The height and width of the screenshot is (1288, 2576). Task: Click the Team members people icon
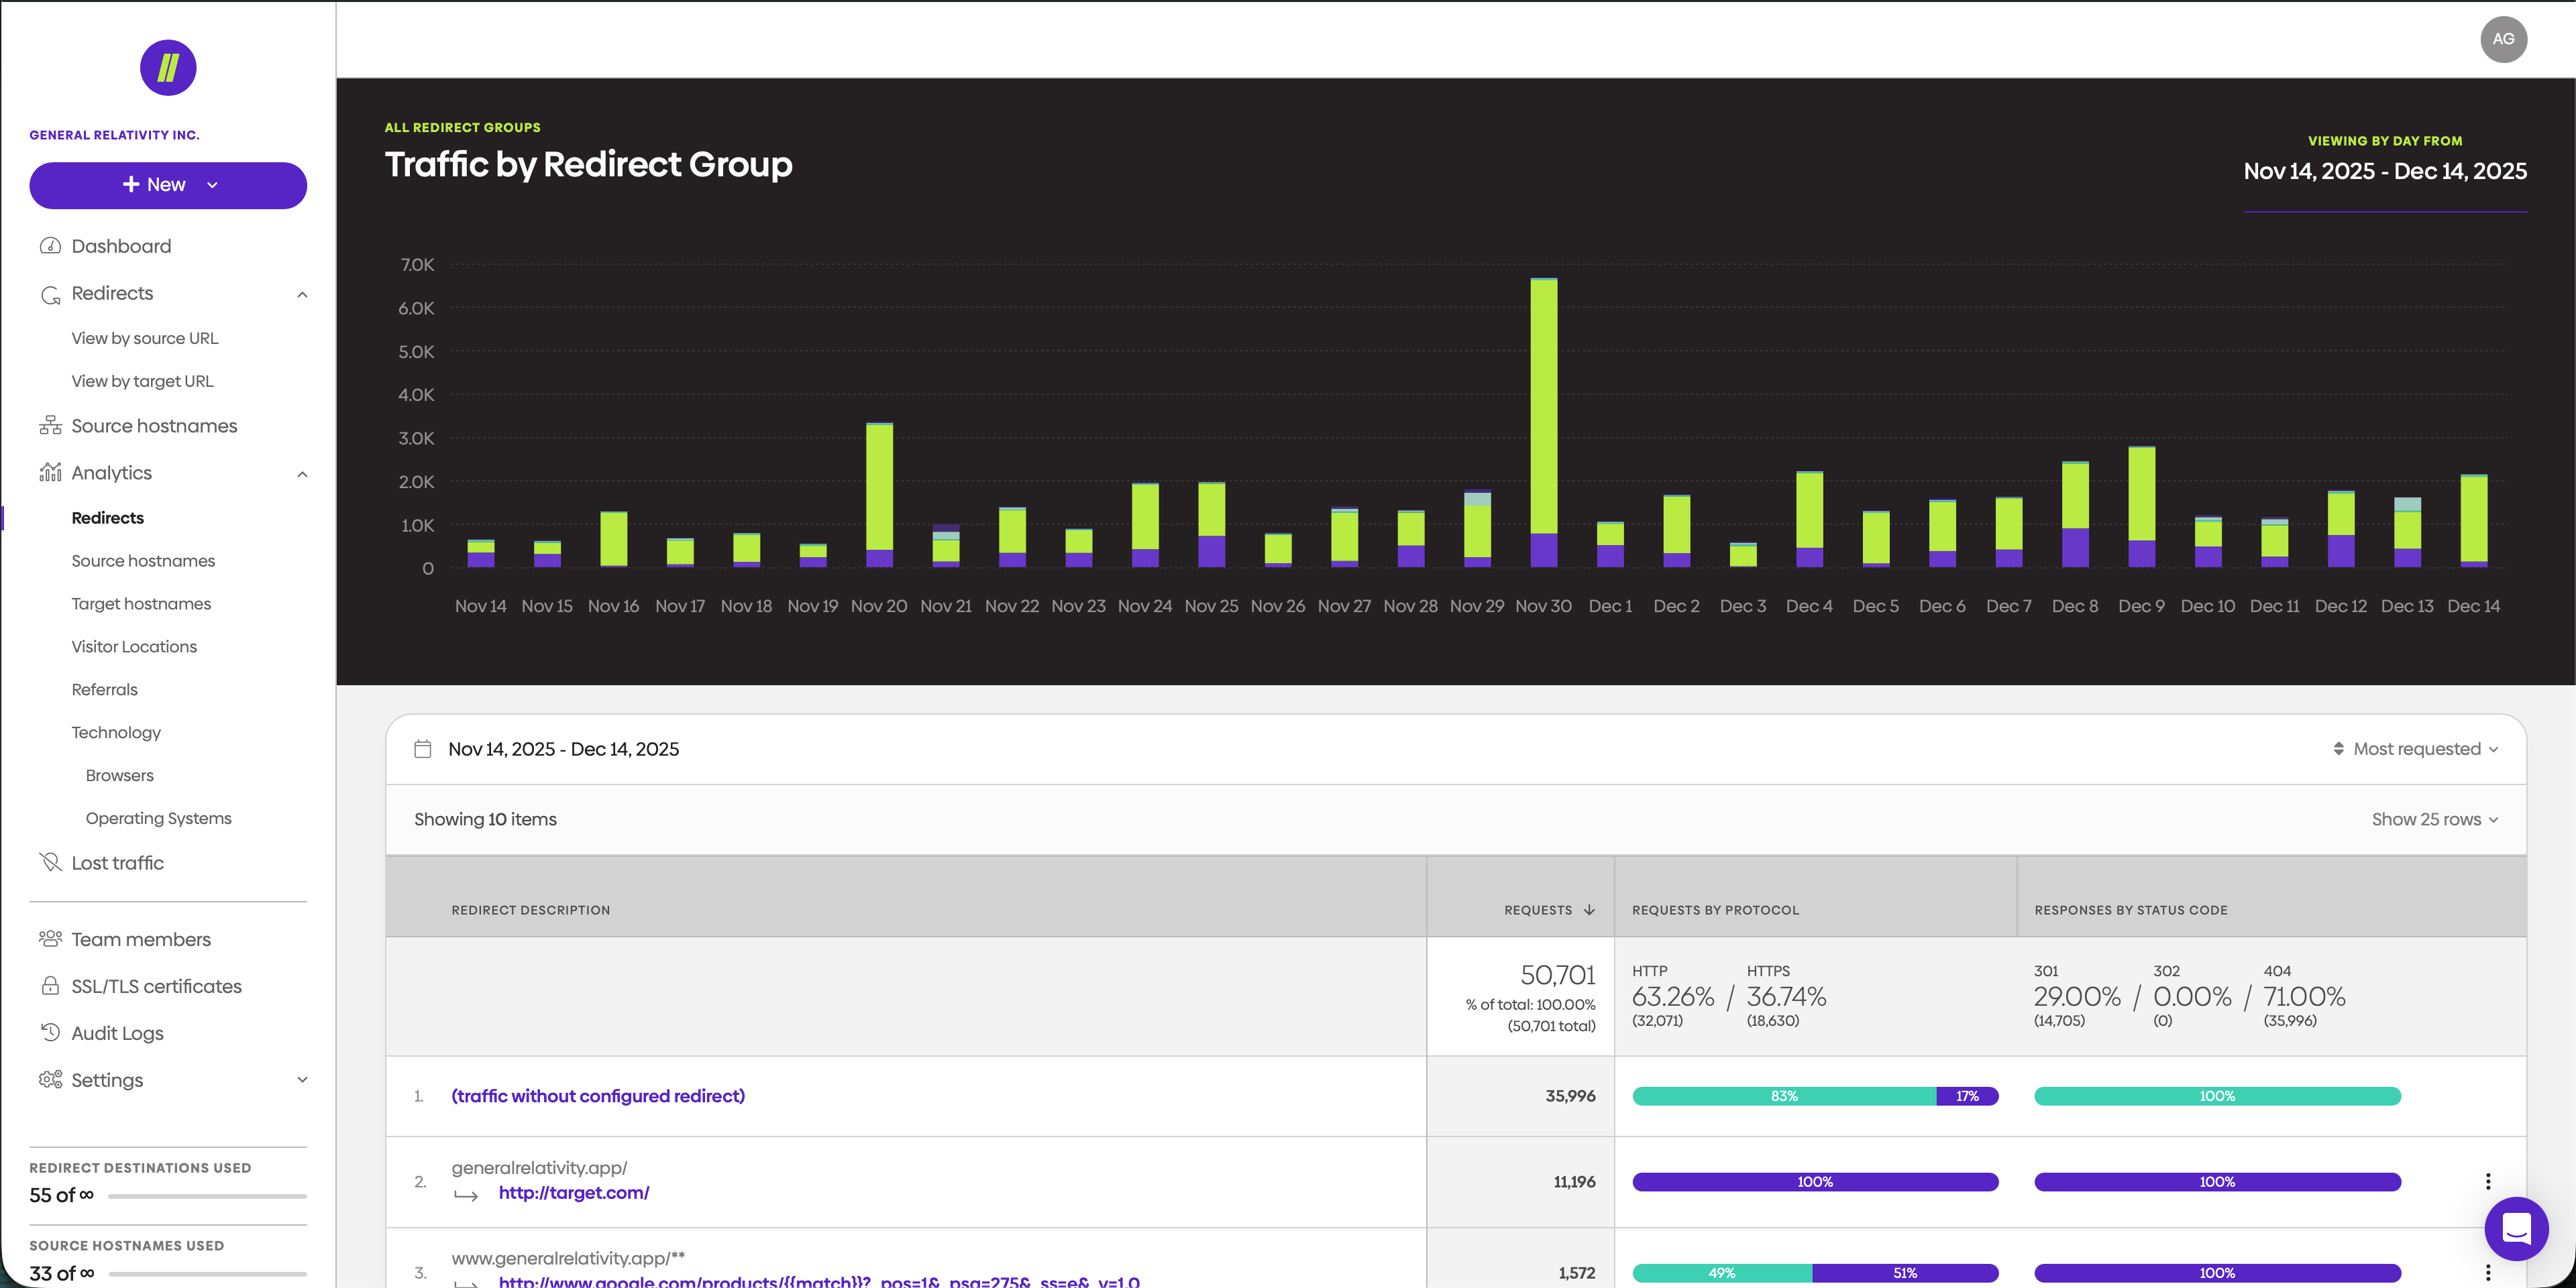(x=50, y=939)
